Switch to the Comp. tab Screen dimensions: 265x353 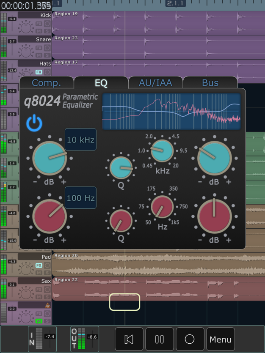[47, 83]
